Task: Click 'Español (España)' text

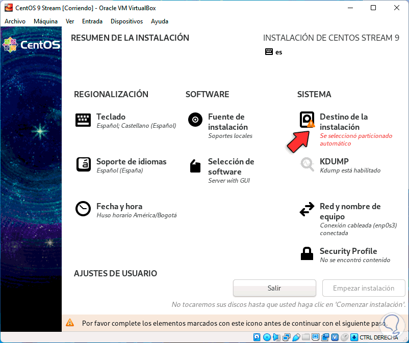Action: click(x=120, y=170)
